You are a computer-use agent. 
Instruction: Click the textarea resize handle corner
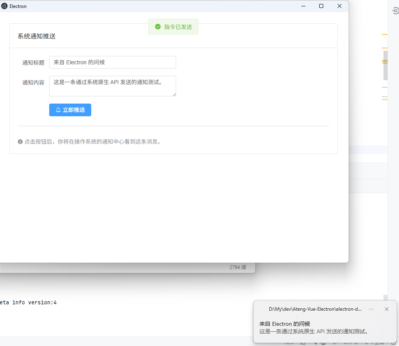click(174, 94)
